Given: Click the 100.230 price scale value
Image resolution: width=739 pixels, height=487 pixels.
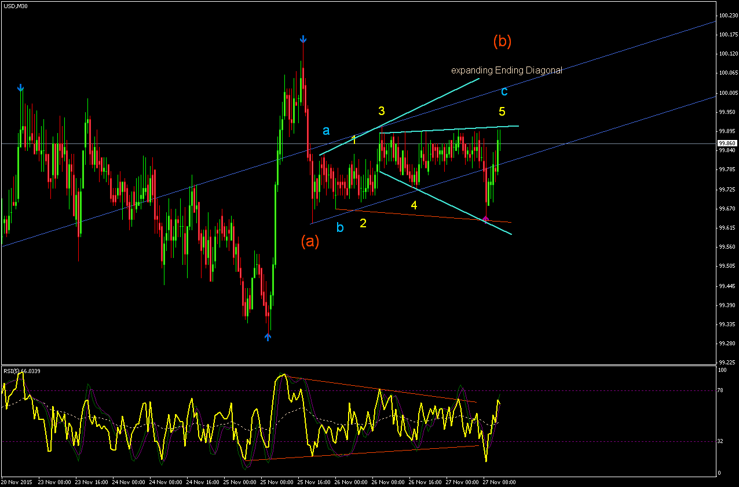Looking at the screenshot, I should tap(727, 16).
